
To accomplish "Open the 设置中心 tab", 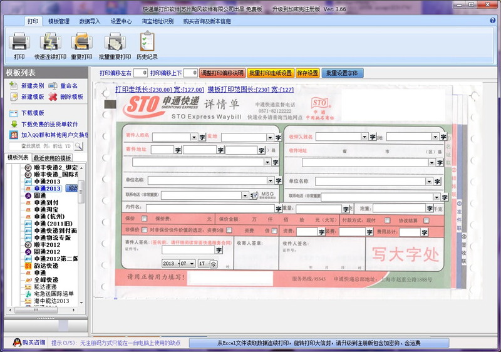I will coord(121,21).
